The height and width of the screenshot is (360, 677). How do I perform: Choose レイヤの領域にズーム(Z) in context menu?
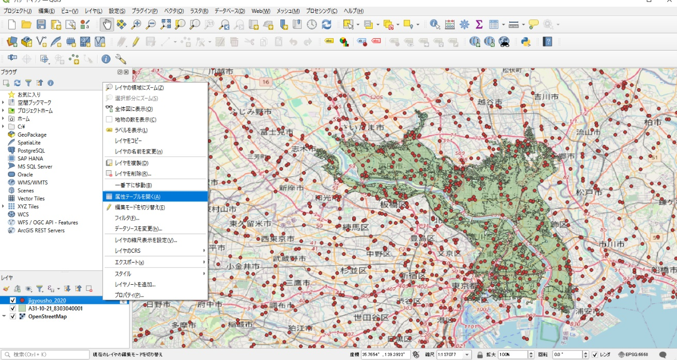(x=155, y=88)
